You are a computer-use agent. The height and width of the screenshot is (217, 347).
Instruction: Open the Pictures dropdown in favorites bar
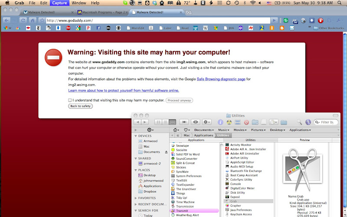tap(258, 130)
